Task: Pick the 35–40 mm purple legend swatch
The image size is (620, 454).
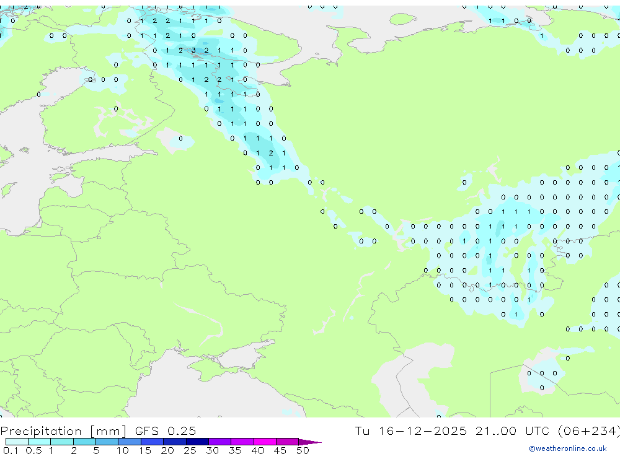Action: (x=242, y=442)
